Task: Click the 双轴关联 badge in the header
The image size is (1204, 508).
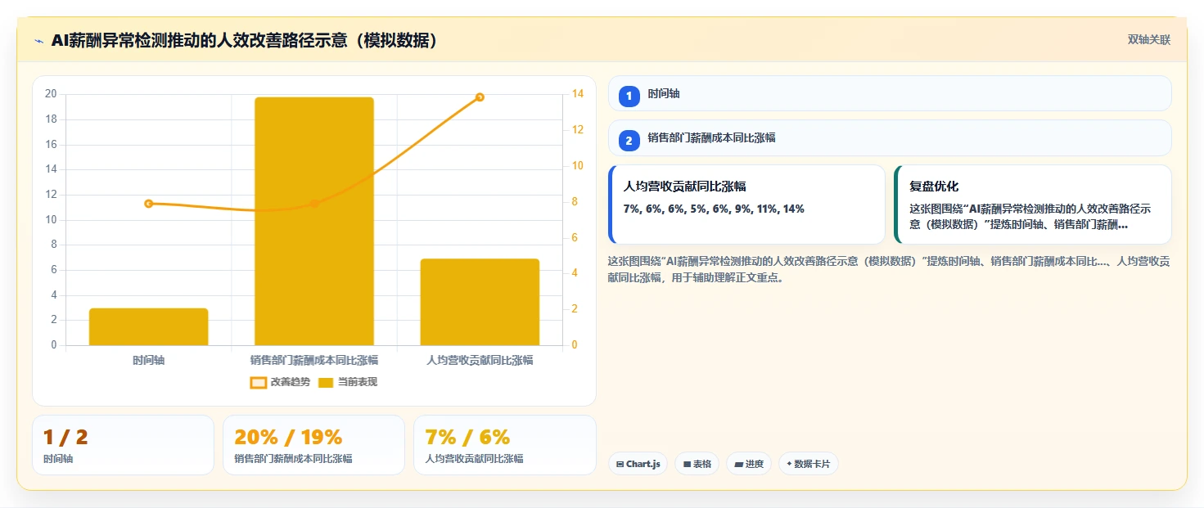Action: click(x=1149, y=39)
